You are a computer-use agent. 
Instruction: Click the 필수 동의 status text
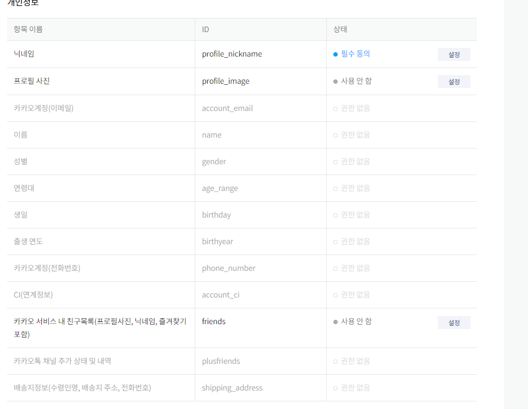(x=355, y=54)
